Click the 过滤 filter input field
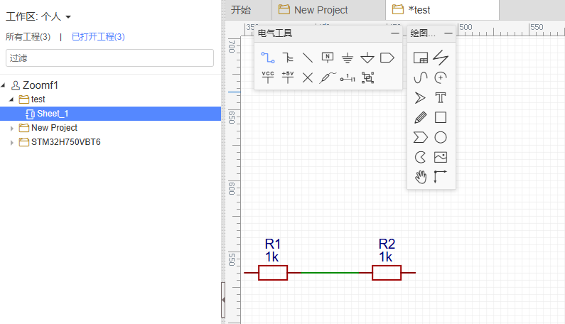 109,58
